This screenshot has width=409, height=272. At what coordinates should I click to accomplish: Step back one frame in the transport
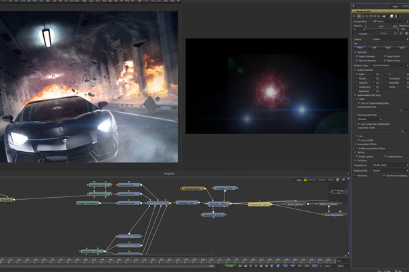[x=245, y=266]
